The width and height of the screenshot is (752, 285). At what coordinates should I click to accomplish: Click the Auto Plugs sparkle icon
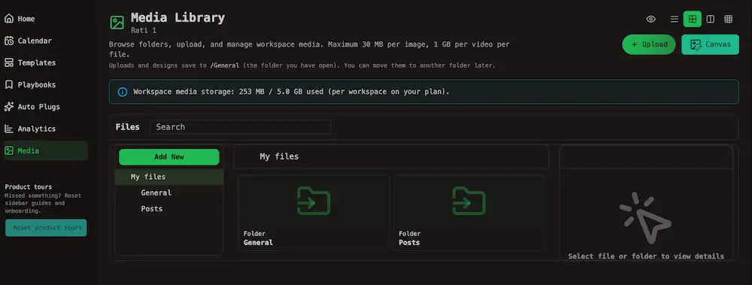(8, 107)
